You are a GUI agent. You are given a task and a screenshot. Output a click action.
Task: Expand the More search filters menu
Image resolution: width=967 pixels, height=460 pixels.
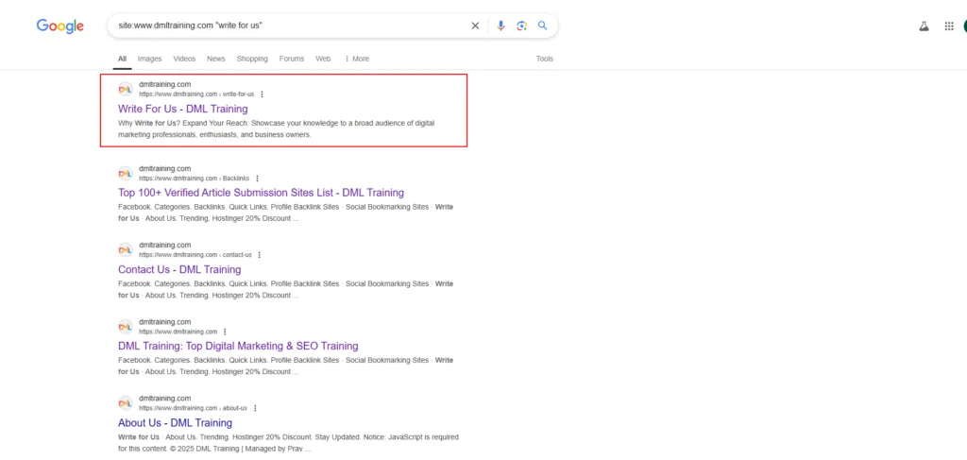(356, 59)
